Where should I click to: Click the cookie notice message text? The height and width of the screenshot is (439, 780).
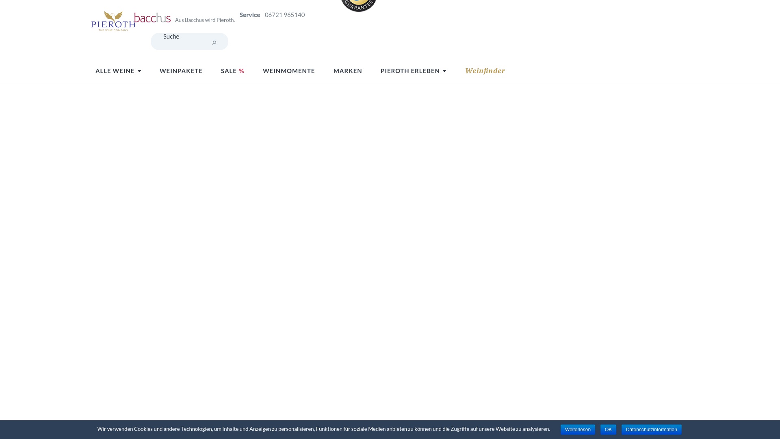pos(323,429)
